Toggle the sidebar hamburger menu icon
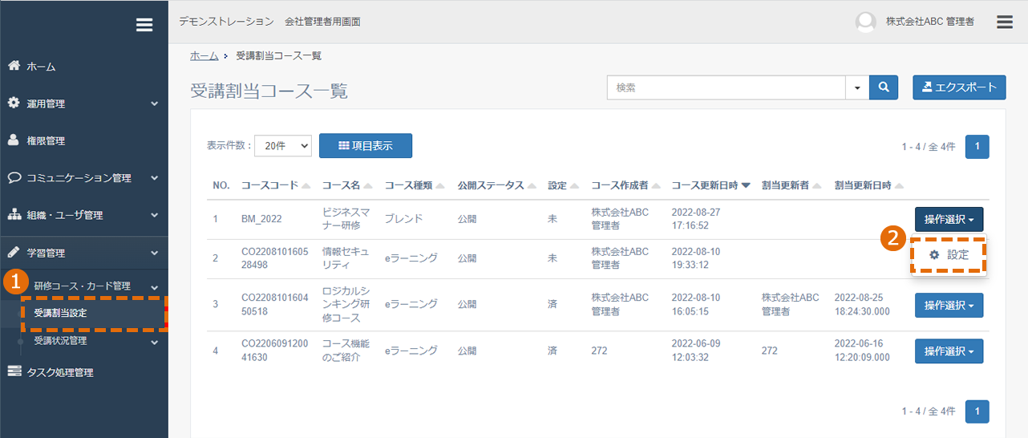 click(144, 25)
